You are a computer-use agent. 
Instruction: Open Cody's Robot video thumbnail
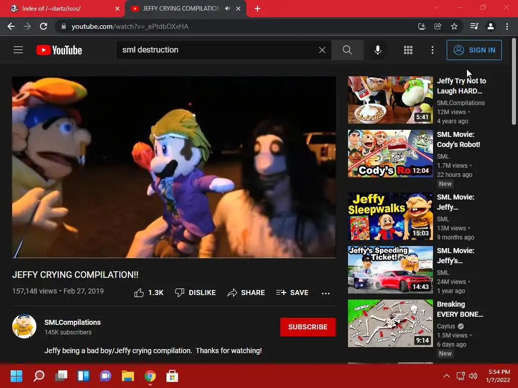click(390, 154)
